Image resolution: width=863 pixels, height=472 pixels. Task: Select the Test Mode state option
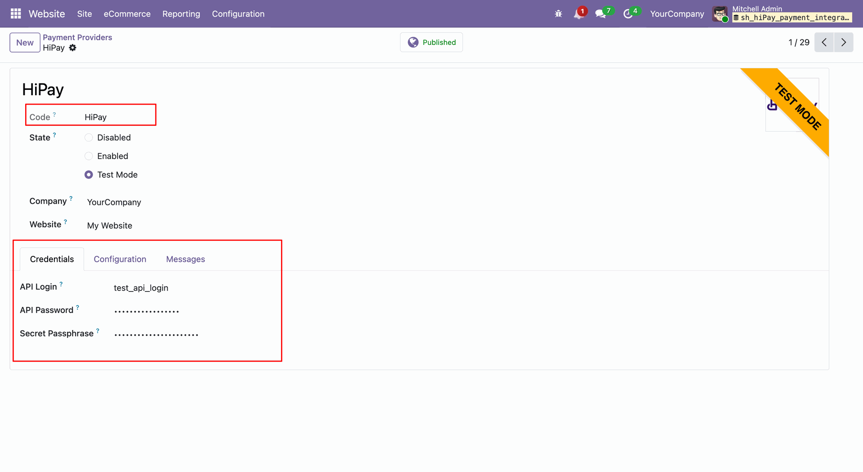89,175
